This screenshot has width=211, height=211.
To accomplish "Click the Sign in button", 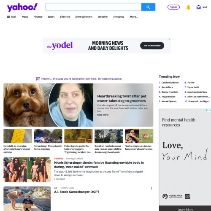I will click(x=173, y=7).
